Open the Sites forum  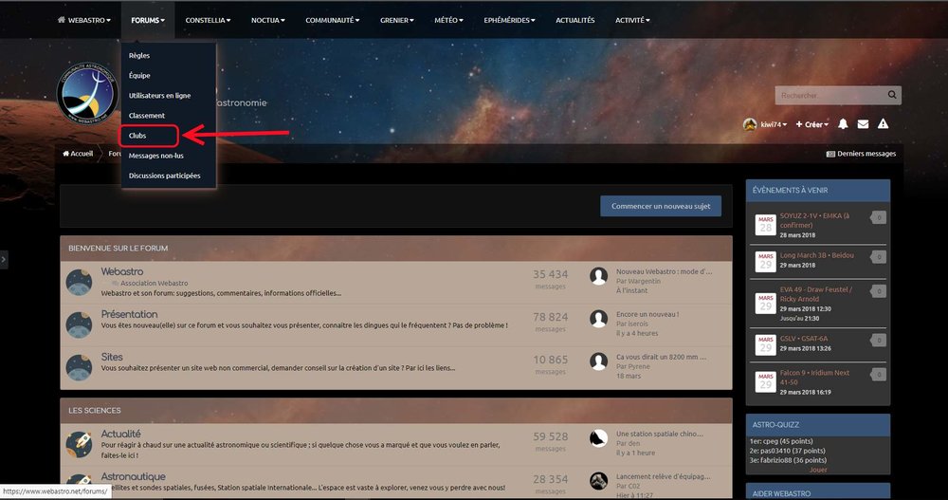point(112,357)
